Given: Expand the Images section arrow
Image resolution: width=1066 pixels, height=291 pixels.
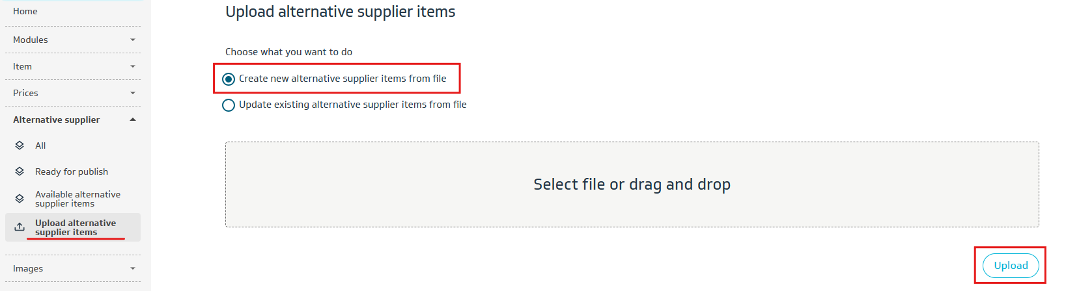Looking at the screenshot, I should (133, 268).
